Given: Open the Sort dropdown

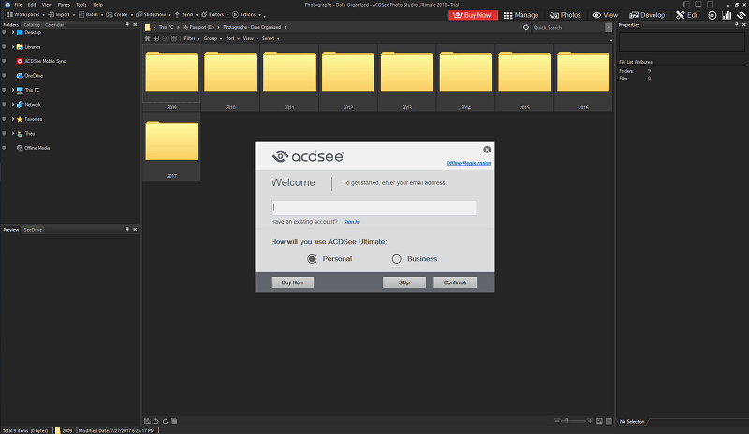Looking at the screenshot, I should pyautogui.click(x=232, y=38).
